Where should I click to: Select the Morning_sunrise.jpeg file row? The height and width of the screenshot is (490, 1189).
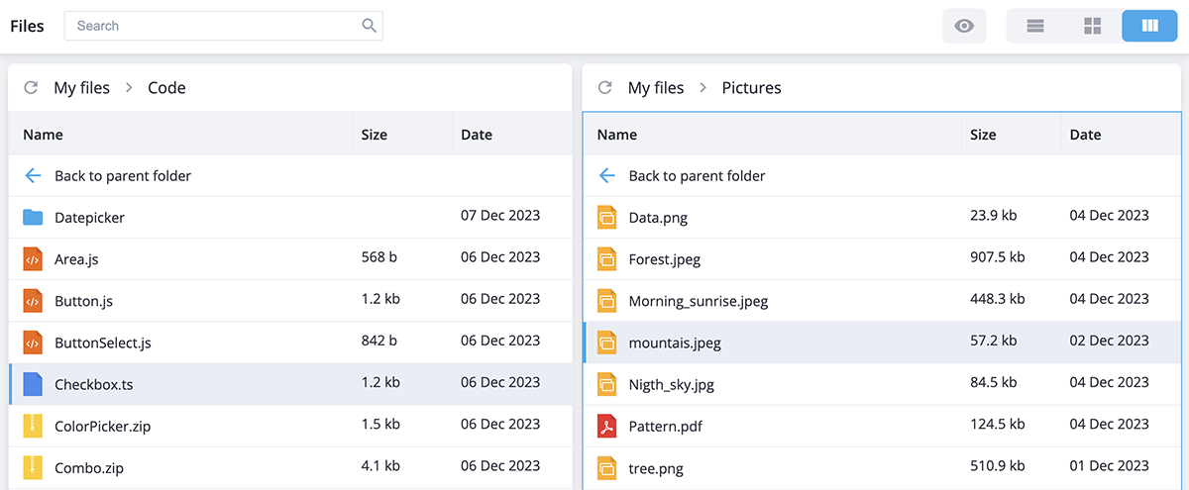[882, 300]
